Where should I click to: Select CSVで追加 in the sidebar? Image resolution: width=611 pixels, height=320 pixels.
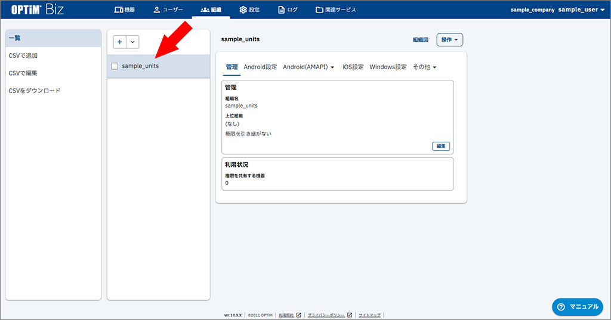[23, 55]
